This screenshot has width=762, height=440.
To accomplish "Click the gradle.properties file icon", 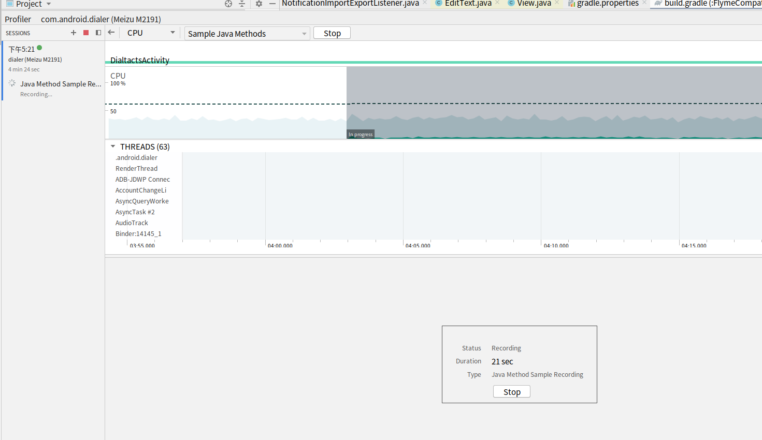I will [571, 3].
